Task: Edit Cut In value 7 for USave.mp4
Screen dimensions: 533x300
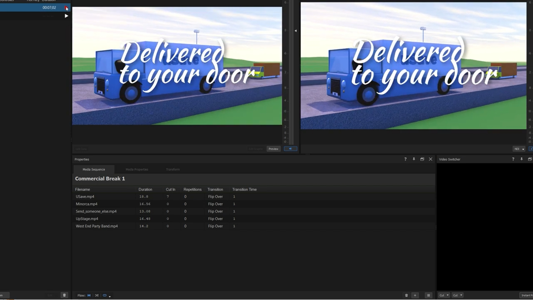Action: [x=168, y=197]
